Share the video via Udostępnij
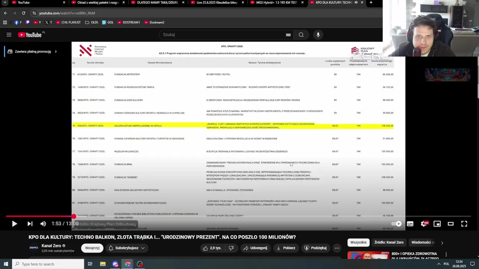This screenshot has height=269, width=479. tap(255, 248)
